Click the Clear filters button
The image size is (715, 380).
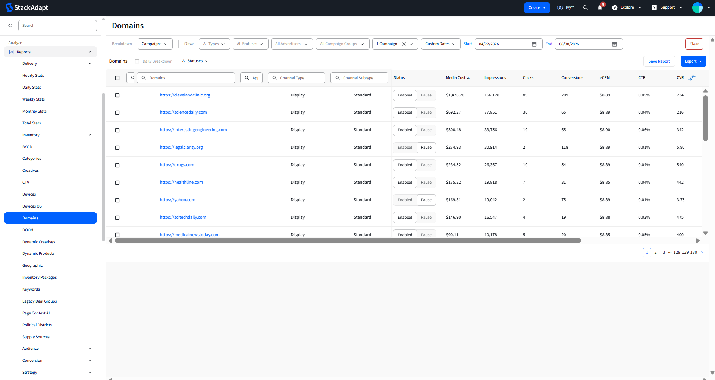click(694, 44)
